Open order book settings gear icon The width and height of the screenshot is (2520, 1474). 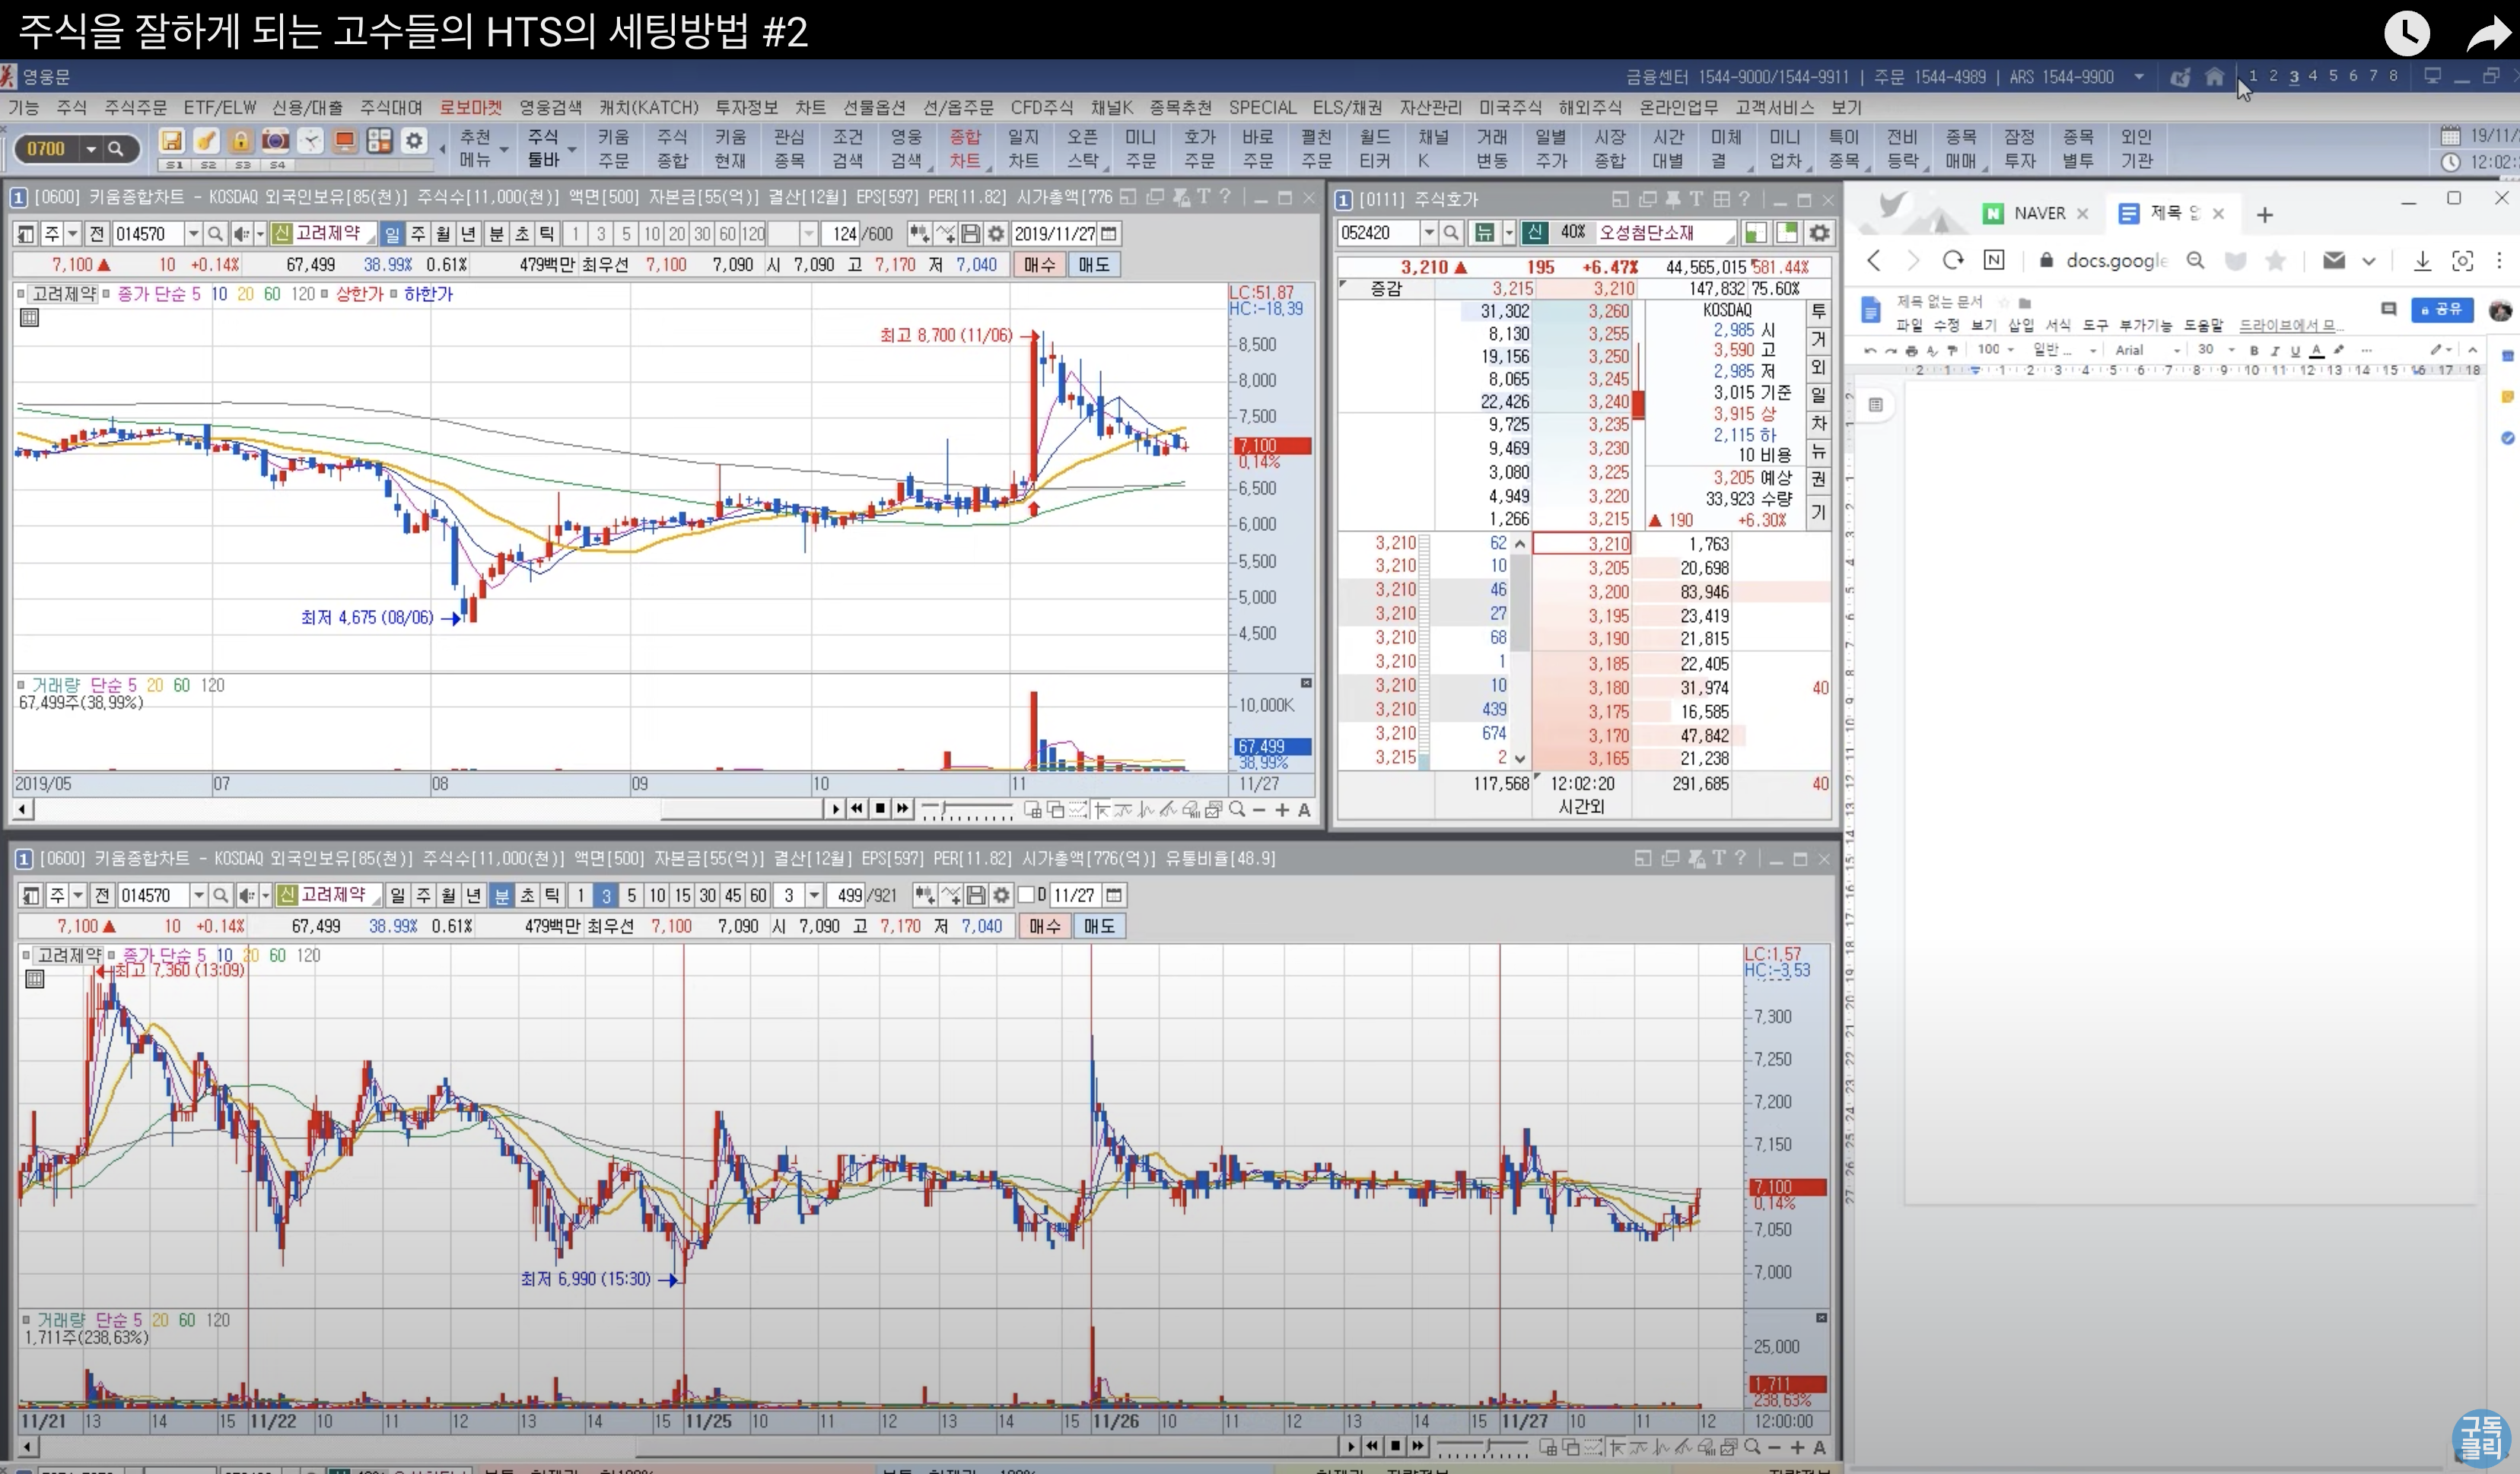click(x=1819, y=233)
